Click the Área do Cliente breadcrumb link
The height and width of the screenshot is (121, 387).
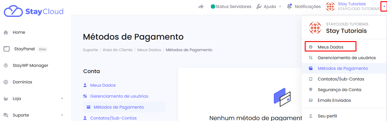click(118, 50)
